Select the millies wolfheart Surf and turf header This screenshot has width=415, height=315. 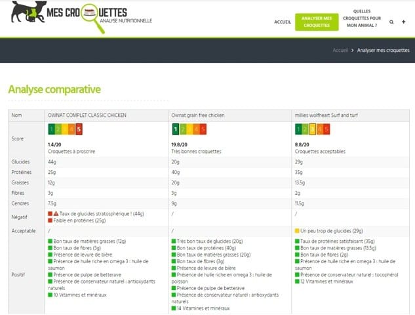point(327,115)
